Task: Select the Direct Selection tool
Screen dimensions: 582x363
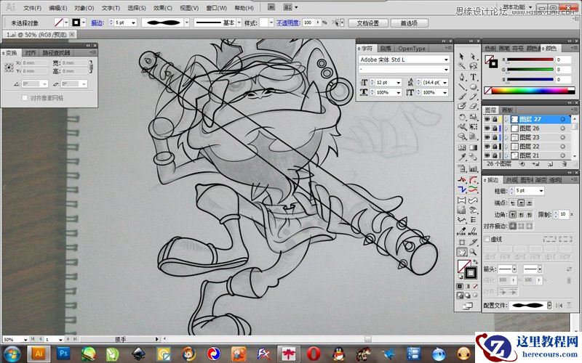Action: (x=474, y=57)
